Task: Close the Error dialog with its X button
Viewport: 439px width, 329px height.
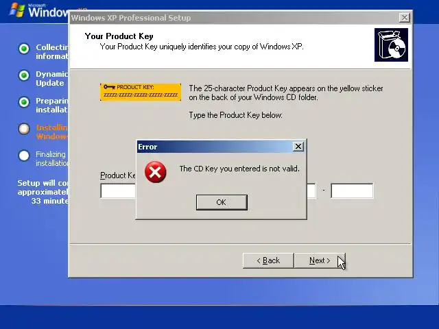Action: click(x=298, y=146)
